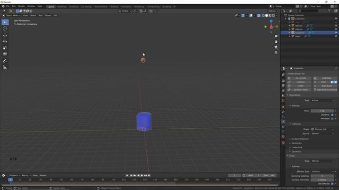Select the Measure tool
339x190 pixels.
coord(5,68)
